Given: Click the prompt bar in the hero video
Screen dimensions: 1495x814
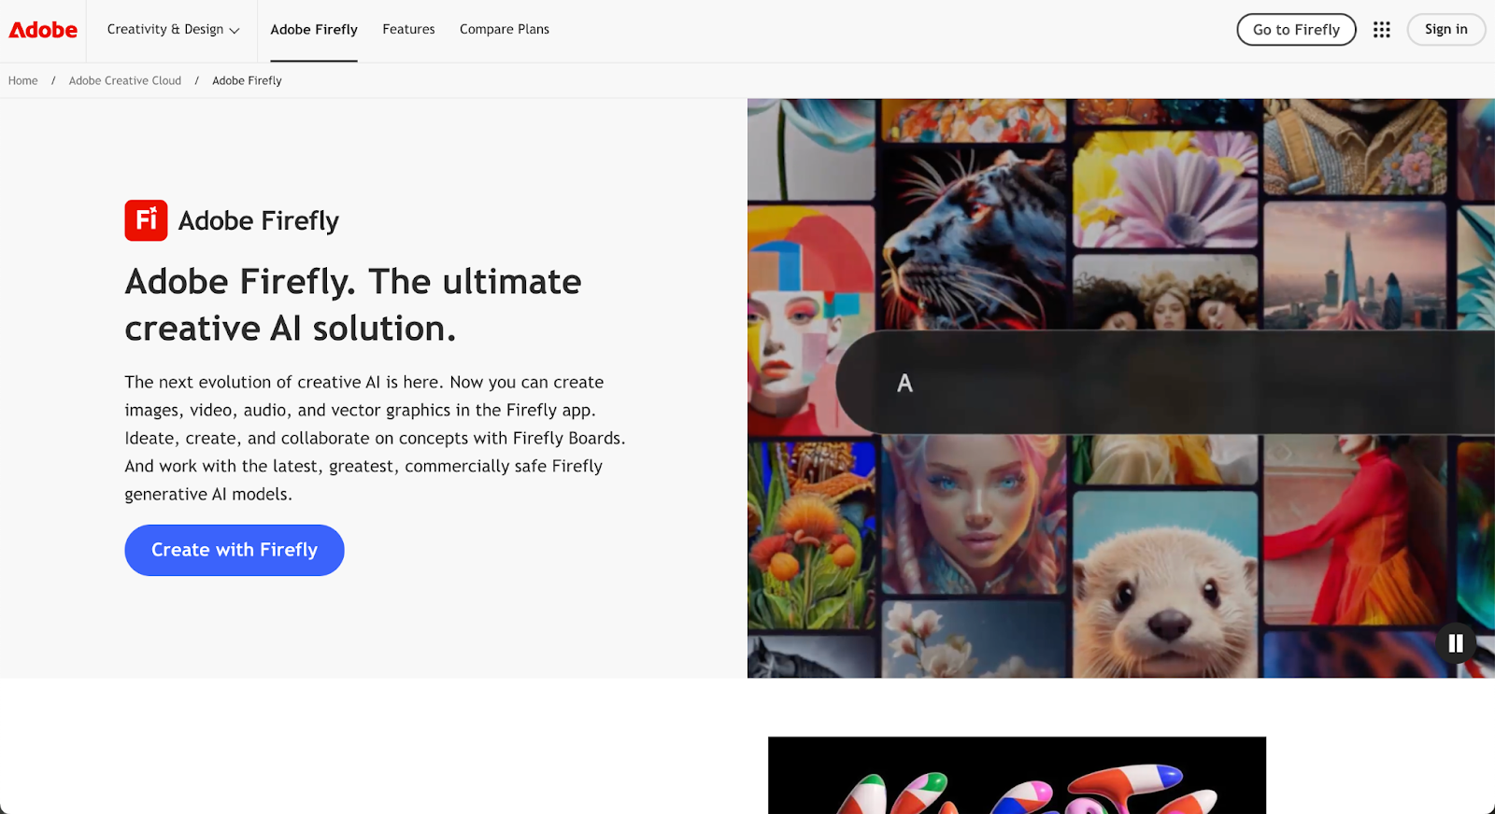Looking at the screenshot, I should click(1165, 382).
